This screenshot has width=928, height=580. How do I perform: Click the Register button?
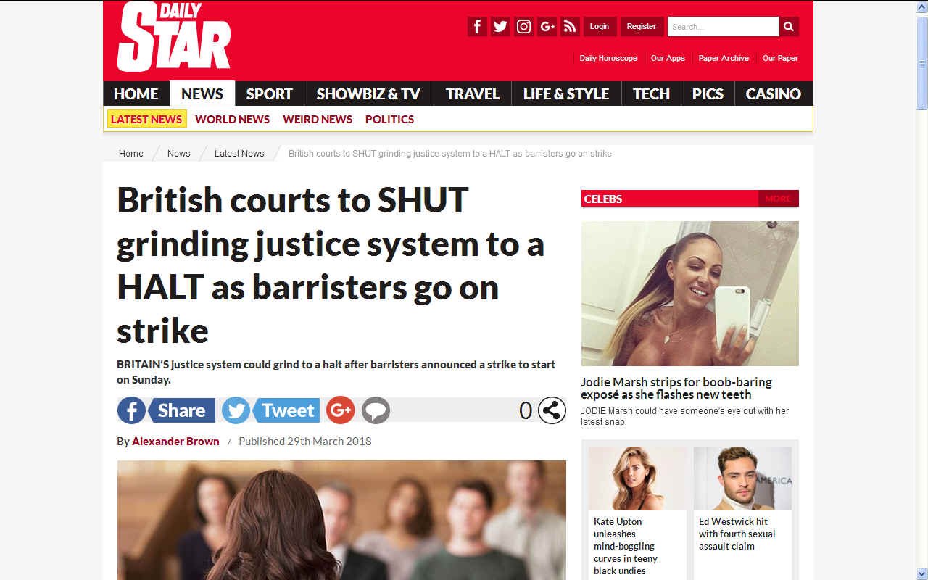(642, 27)
